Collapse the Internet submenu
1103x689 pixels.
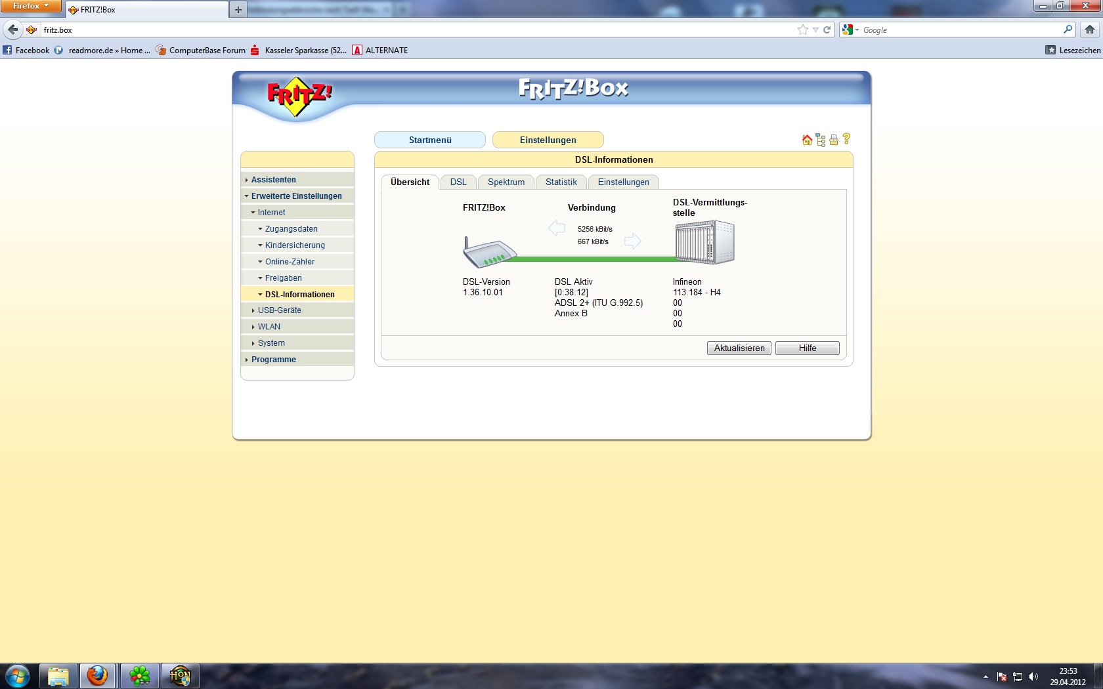pyautogui.click(x=297, y=212)
